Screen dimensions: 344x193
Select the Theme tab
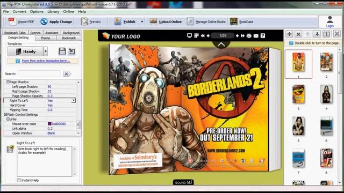coord(45,38)
